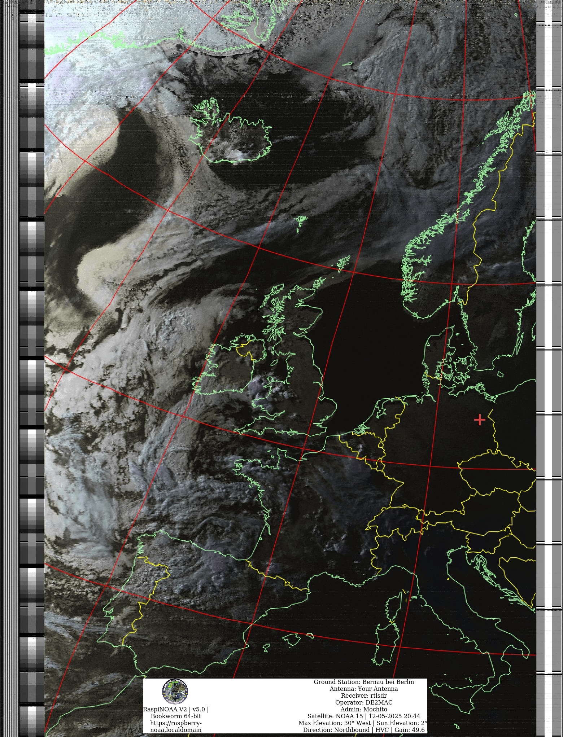The width and height of the screenshot is (563, 737).
Task: Click the 'Max Elevation: 30° West' line
Action: coord(363,723)
